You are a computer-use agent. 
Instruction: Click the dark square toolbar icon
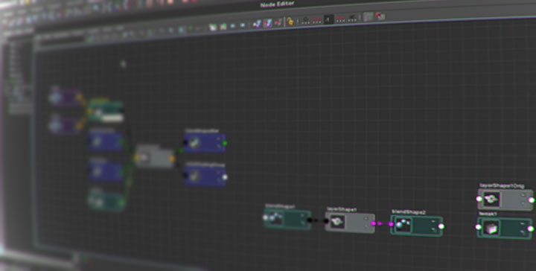click(x=328, y=19)
